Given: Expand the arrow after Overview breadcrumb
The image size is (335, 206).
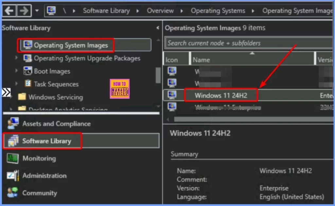Looking at the screenshot, I should pos(182,11).
